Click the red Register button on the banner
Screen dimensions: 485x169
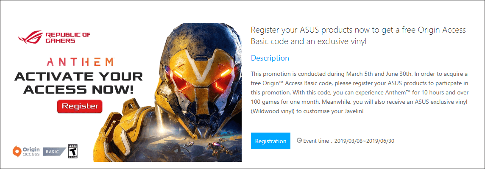80,106
